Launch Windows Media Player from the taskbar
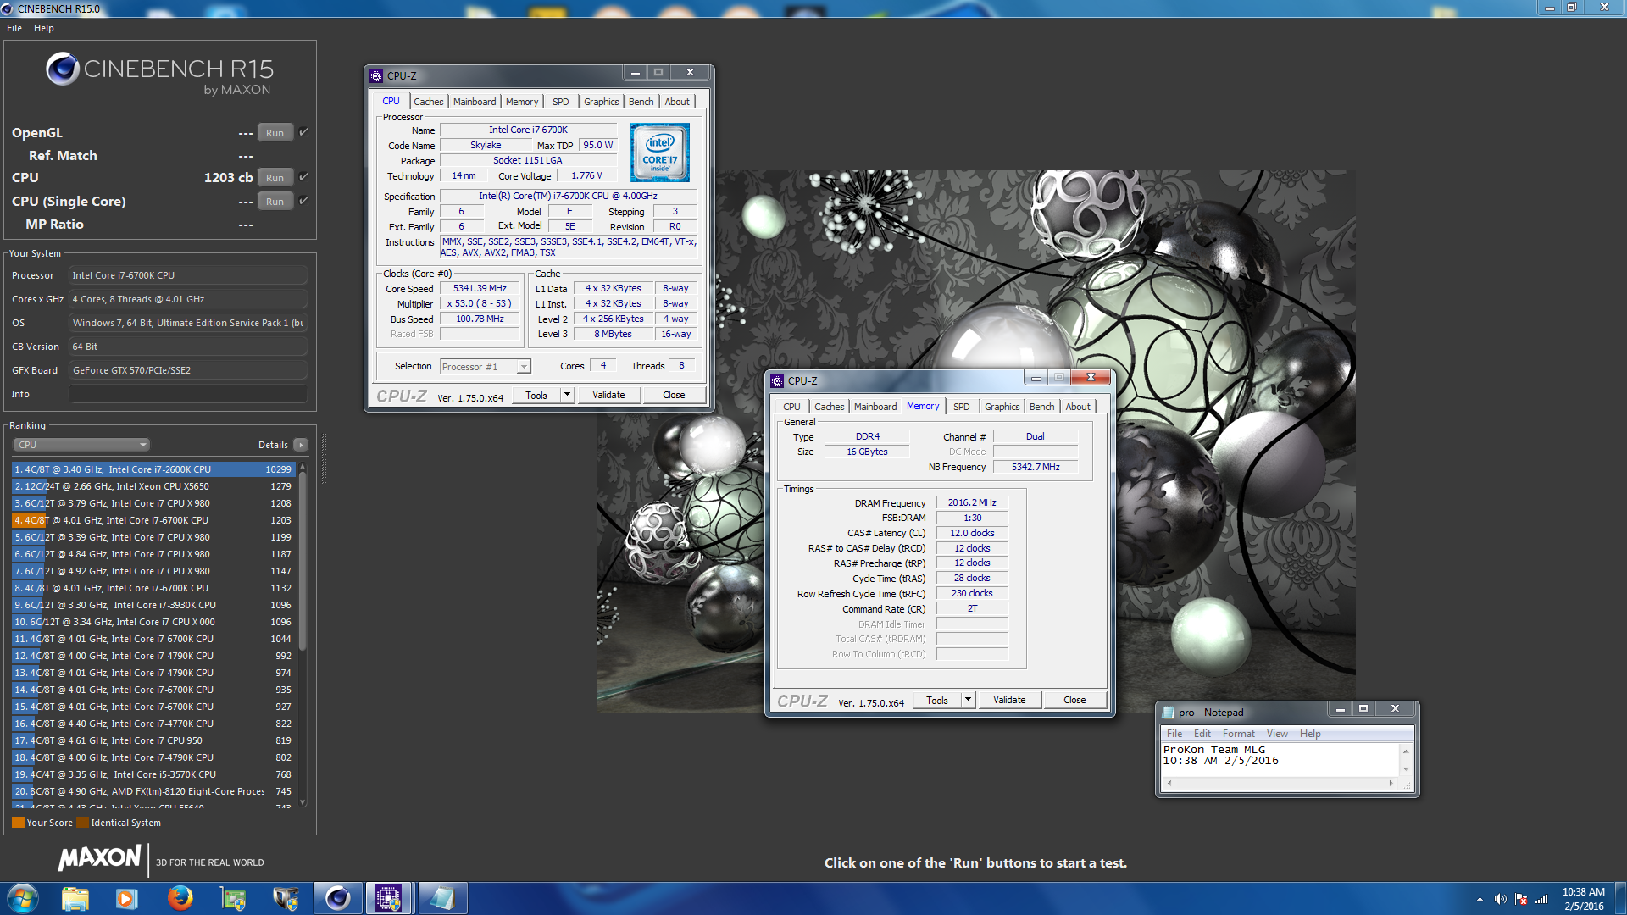This screenshot has height=915, width=1627. 126,898
